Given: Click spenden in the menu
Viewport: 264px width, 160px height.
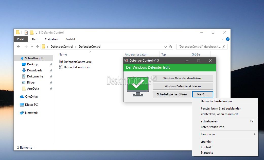Looking at the screenshot, I should click(206, 142).
